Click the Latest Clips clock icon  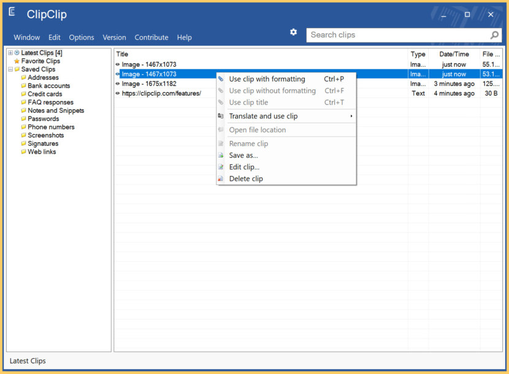pos(17,53)
